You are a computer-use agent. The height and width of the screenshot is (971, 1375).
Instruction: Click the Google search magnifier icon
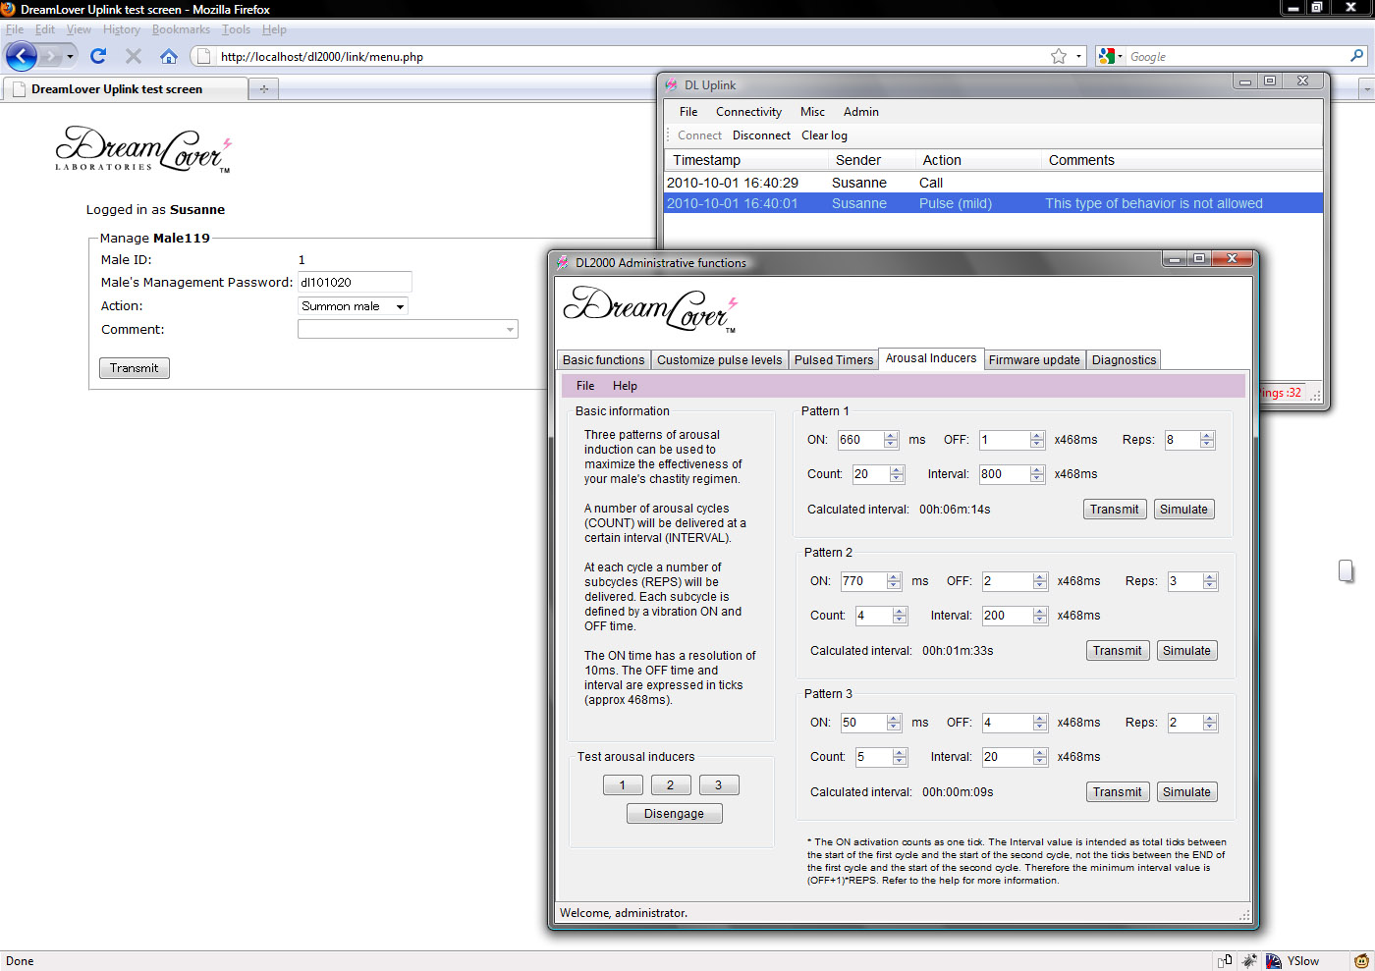[1356, 56]
